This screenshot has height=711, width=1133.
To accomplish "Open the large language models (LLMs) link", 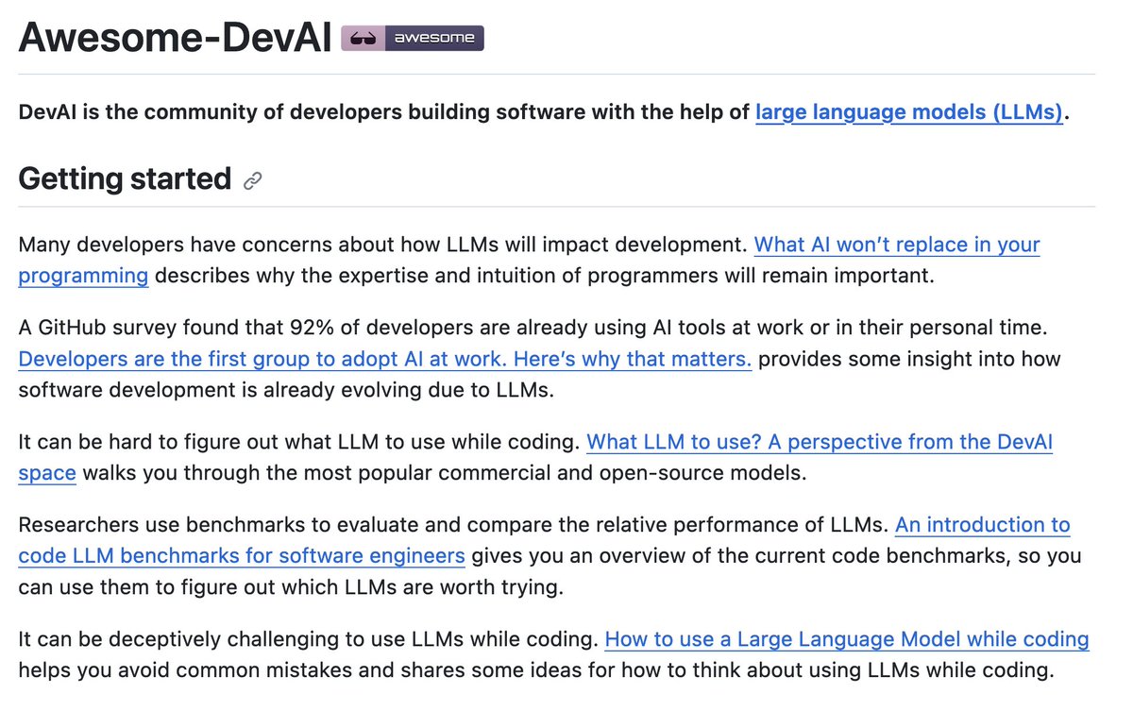I will click(x=909, y=113).
